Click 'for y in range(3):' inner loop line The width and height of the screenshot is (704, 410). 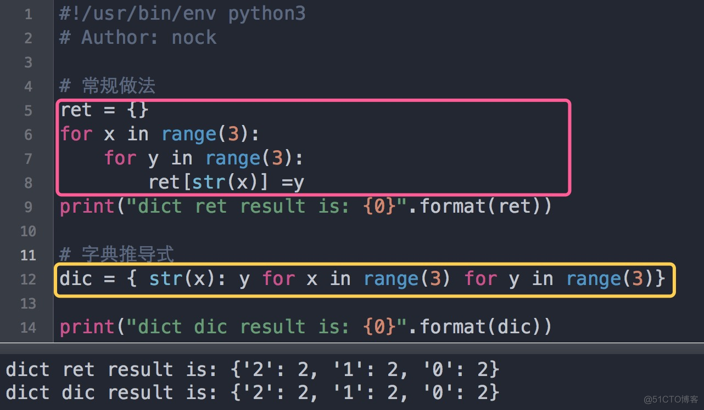click(x=204, y=158)
